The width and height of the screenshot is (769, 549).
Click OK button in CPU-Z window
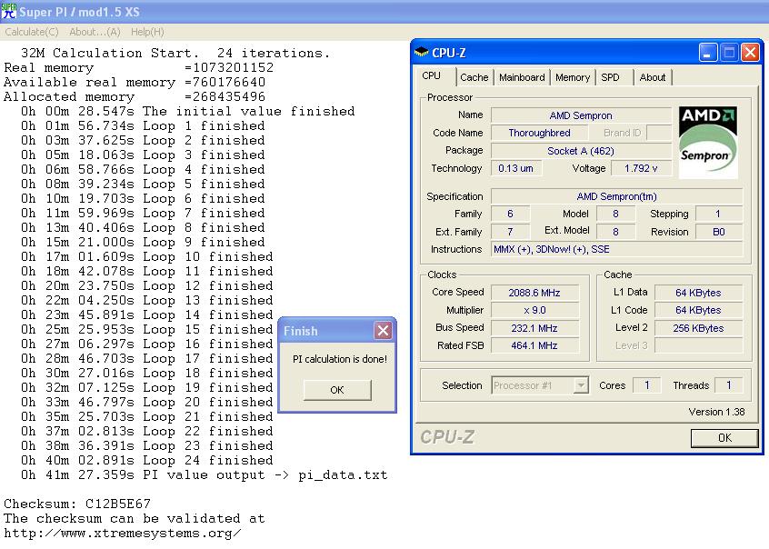pos(724,437)
